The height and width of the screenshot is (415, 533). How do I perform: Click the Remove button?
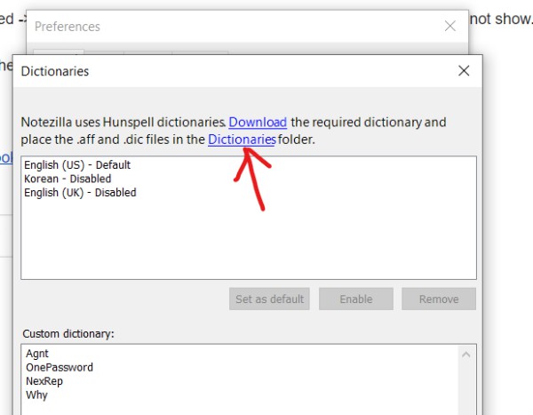click(439, 299)
